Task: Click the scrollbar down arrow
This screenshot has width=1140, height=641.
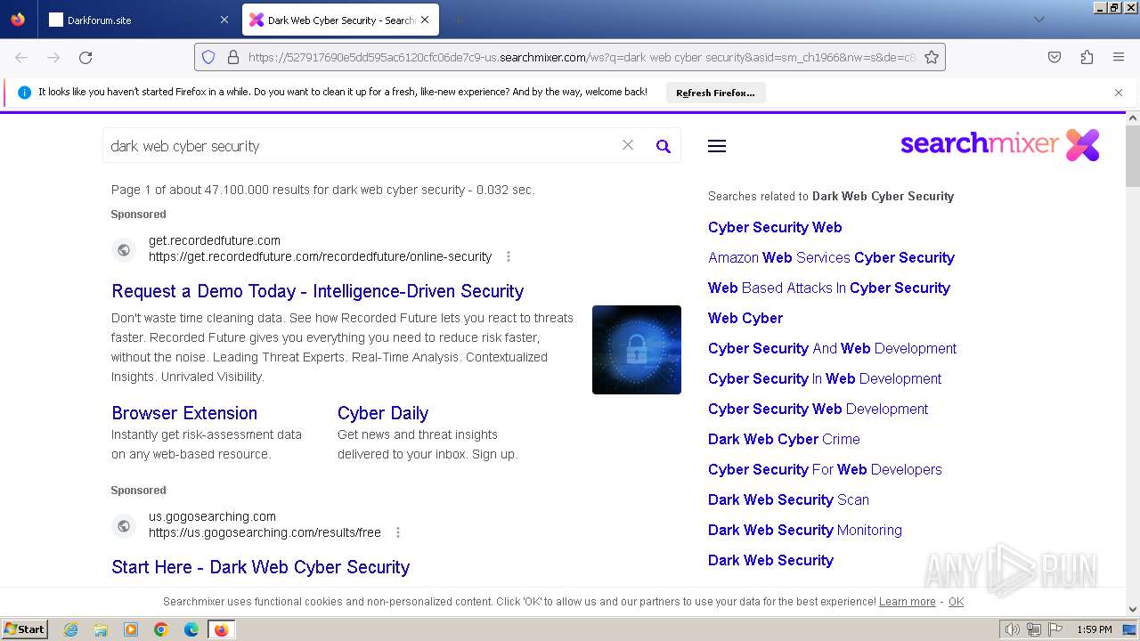Action: pos(1133,609)
